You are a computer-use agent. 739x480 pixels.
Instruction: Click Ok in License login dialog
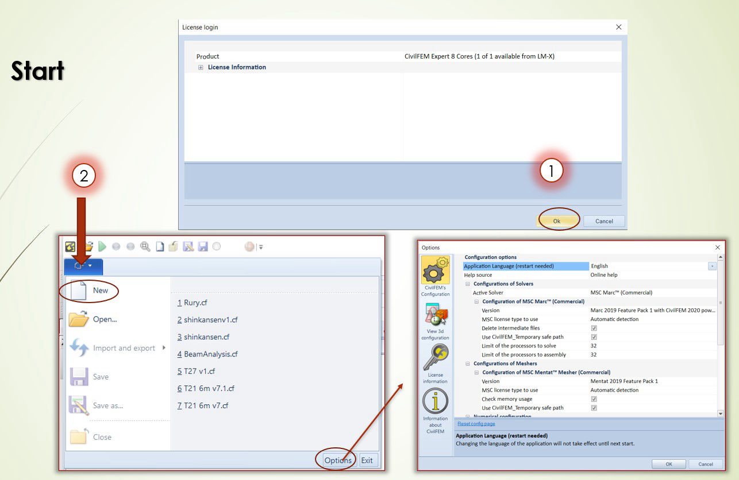(x=557, y=221)
